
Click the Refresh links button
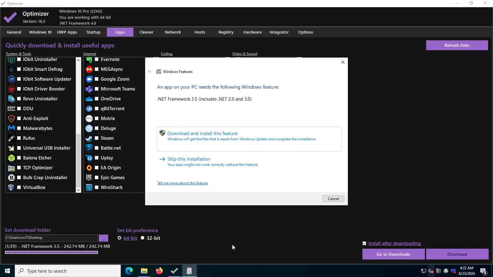point(457,45)
